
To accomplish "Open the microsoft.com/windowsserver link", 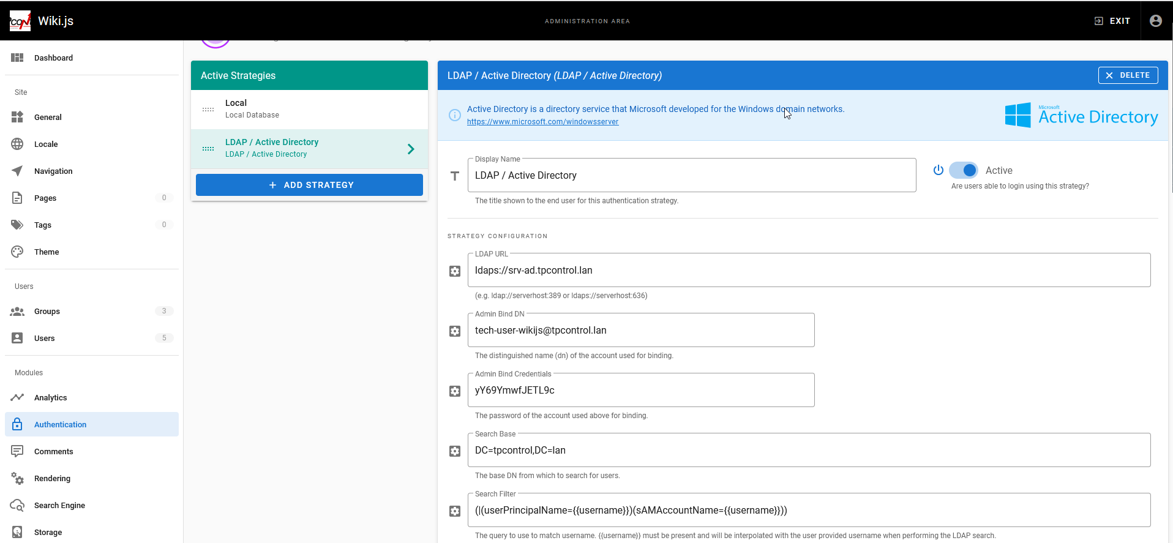I will pos(542,122).
